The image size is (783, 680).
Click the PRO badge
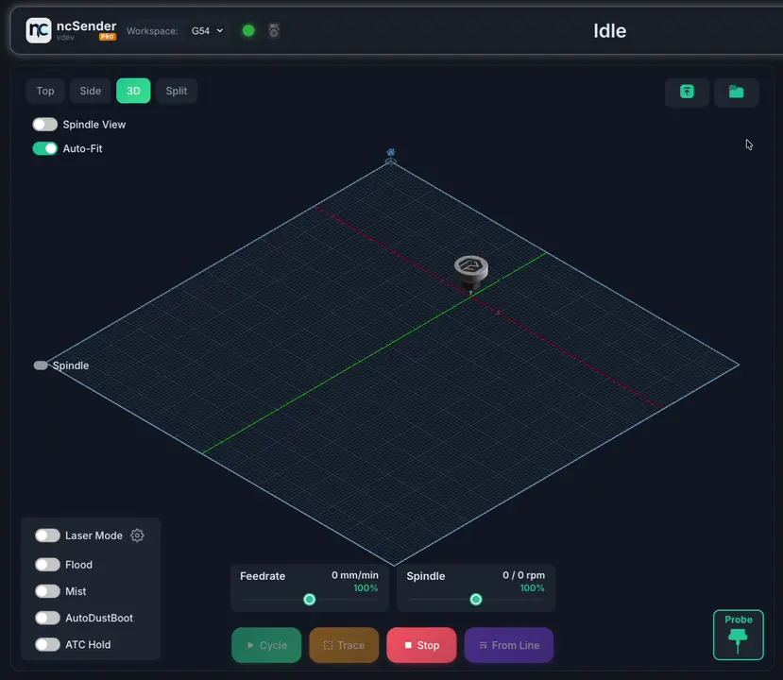tap(108, 37)
